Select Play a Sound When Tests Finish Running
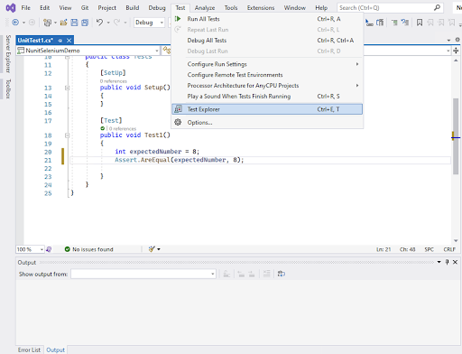This screenshot has height=354, width=462. pos(267,97)
